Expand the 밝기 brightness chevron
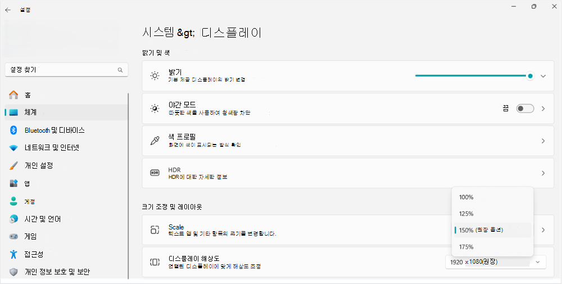562x284 pixels. coord(543,76)
